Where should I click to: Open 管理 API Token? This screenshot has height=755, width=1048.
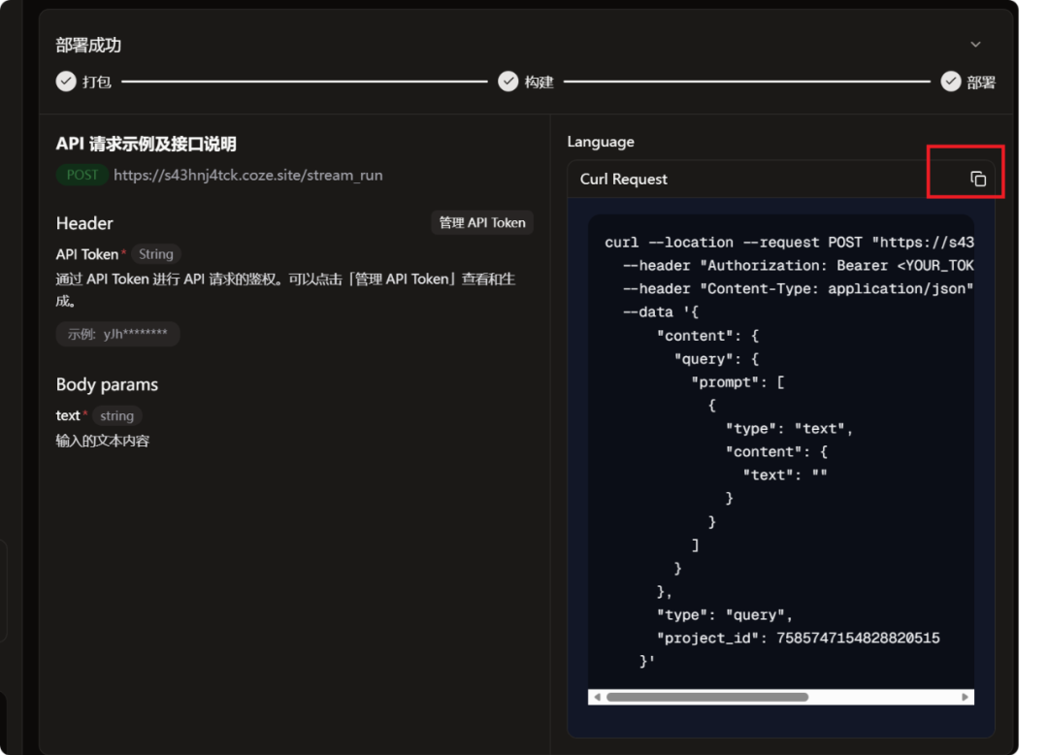coord(482,222)
